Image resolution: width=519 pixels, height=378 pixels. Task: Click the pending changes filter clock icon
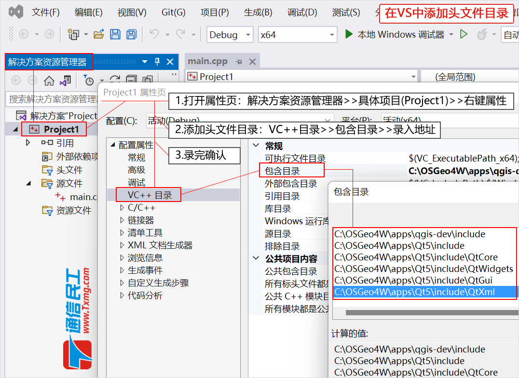click(x=88, y=81)
